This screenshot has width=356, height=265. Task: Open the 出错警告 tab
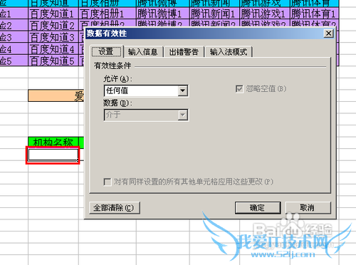tap(184, 52)
